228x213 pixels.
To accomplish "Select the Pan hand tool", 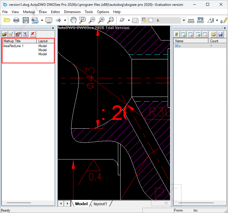I will [73, 20].
